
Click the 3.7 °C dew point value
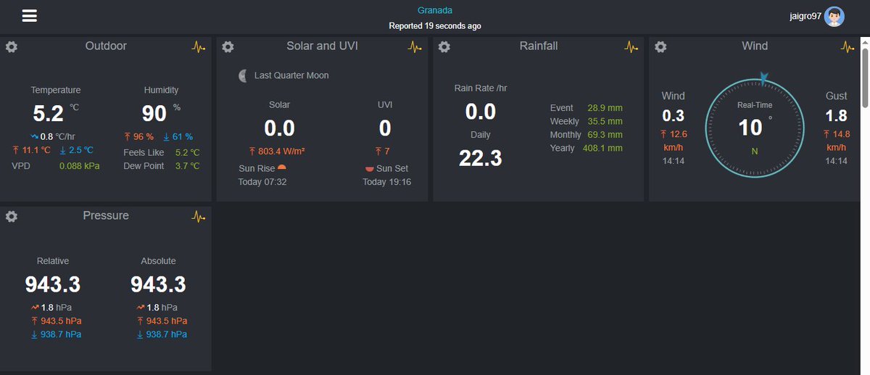coord(187,166)
